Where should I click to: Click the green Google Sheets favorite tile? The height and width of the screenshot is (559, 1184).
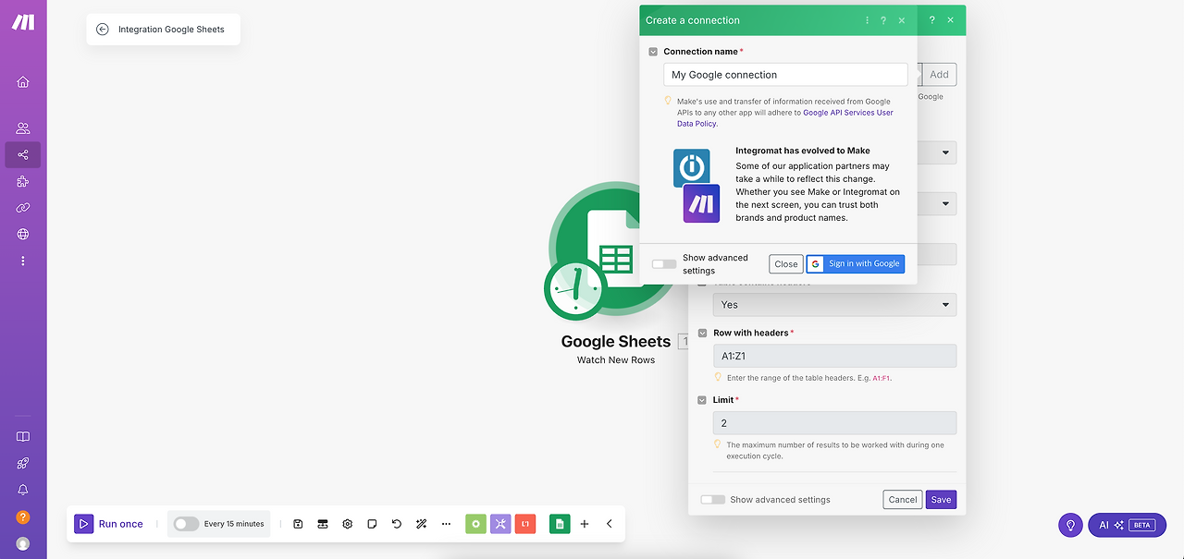tap(560, 524)
